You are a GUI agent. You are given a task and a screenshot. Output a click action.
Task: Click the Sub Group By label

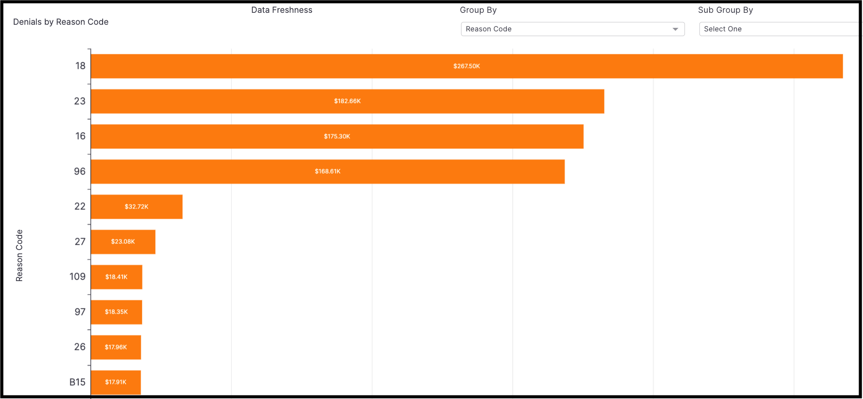coord(725,10)
